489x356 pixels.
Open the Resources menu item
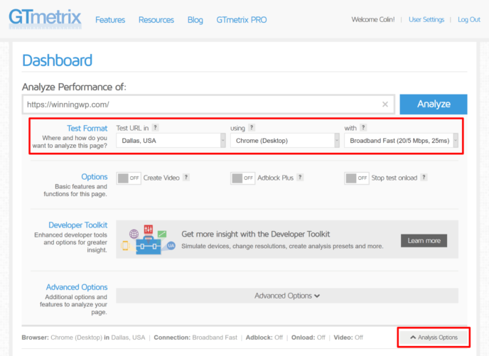(156, 20)
